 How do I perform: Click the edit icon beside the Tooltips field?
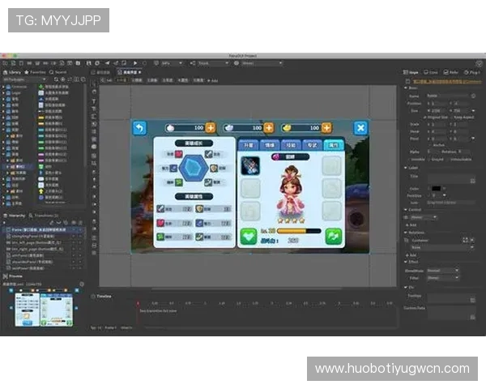[x=473, y=300]
